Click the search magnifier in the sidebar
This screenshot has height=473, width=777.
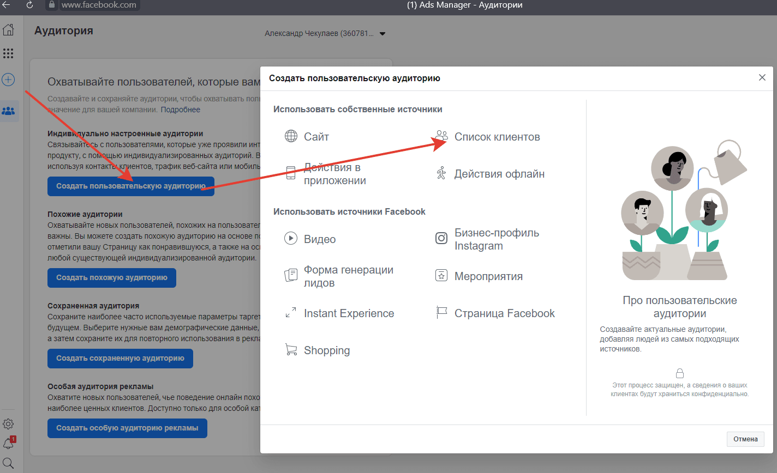[x=8, y=463]
